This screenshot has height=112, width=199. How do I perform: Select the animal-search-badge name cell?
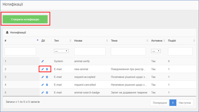(x=87, y=92)
